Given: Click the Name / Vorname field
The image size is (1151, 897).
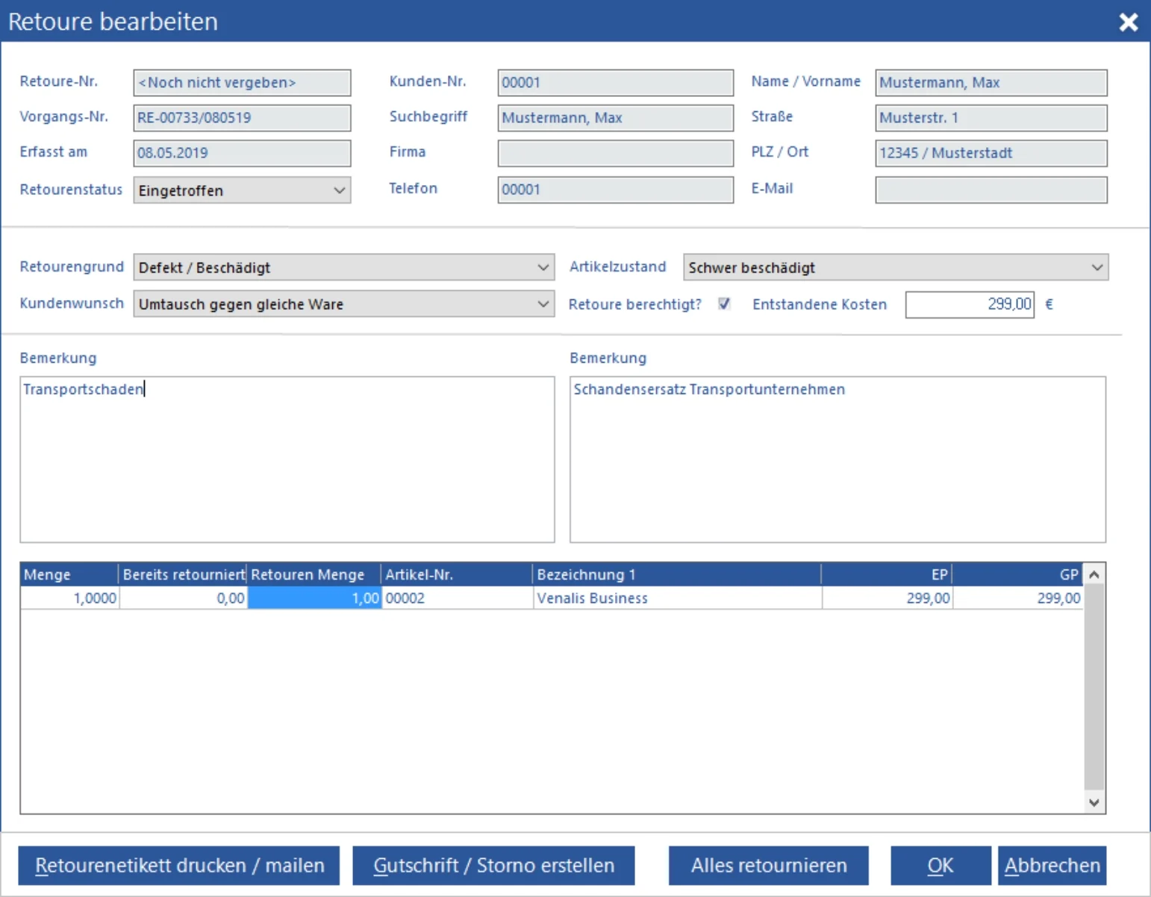Looking at the screenshot, I should pos(991,83).
